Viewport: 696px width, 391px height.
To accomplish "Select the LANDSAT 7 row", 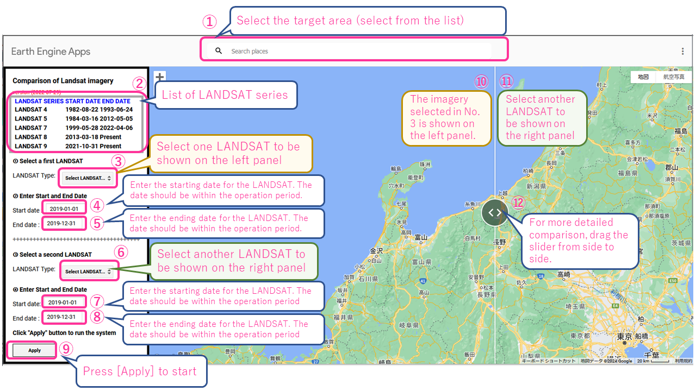I will (73, 128).
